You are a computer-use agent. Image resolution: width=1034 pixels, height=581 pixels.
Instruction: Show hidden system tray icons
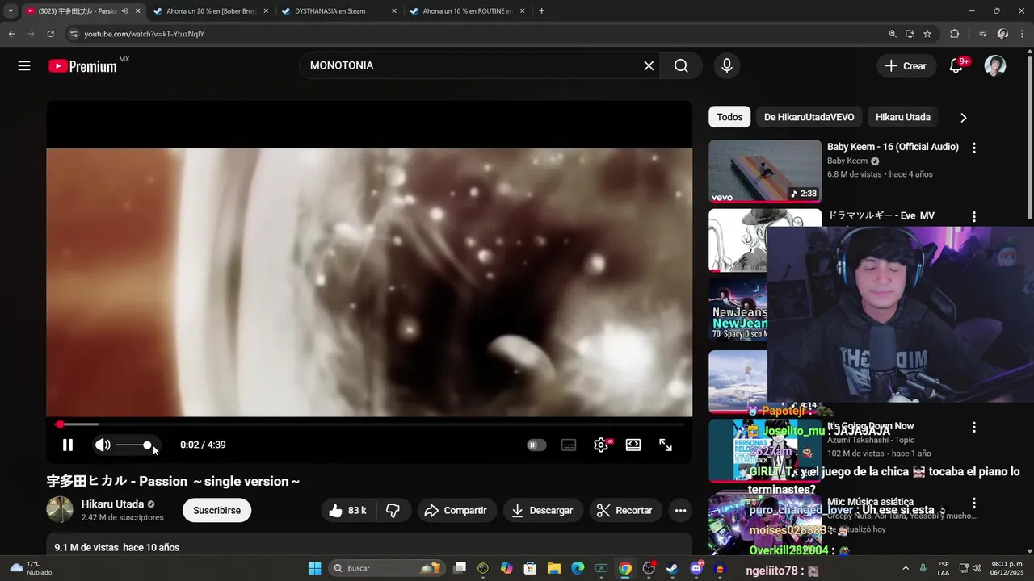tap(905, 568)
